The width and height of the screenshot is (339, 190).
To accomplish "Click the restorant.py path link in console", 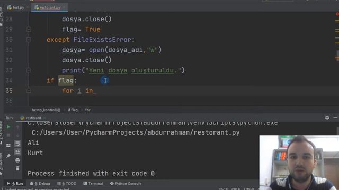I will click(x=136, y=132).
